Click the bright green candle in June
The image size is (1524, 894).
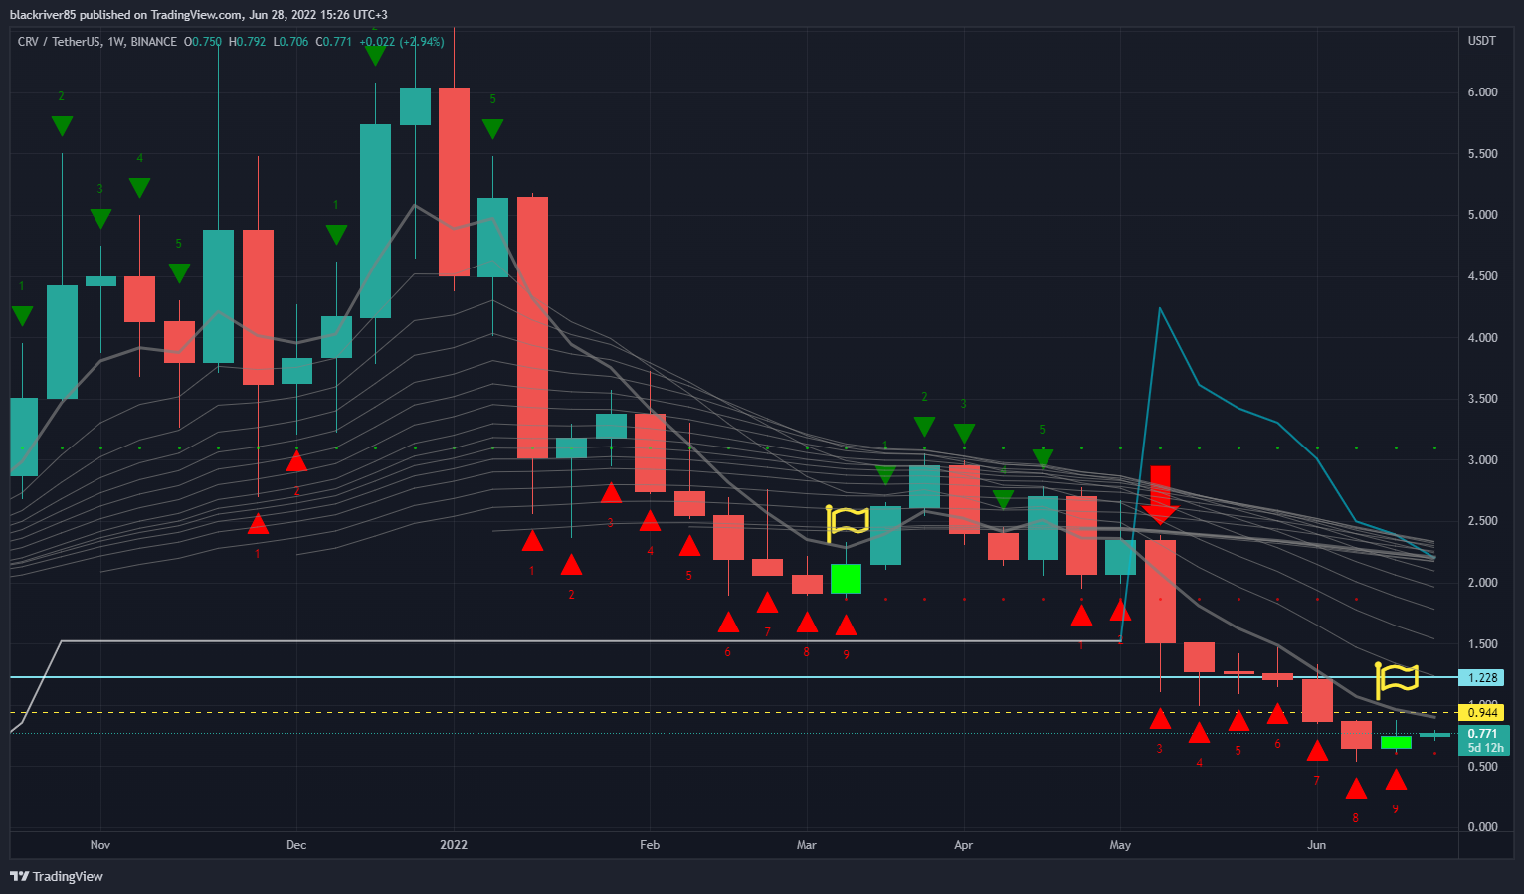[1396, 742]
